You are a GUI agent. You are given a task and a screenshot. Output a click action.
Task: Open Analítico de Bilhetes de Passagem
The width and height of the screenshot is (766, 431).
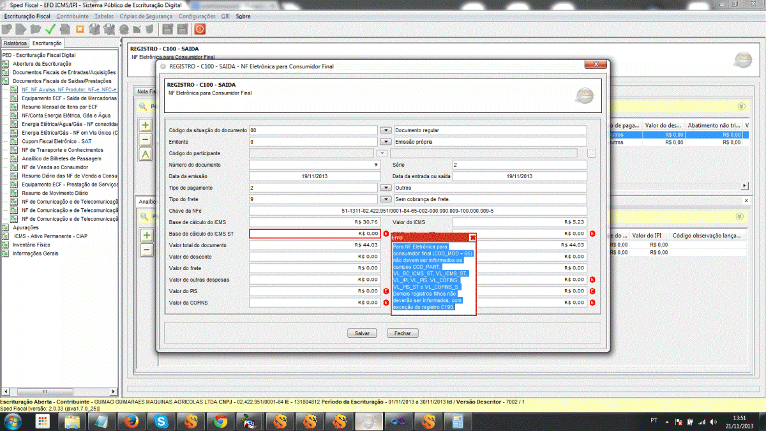pos(62,159)
